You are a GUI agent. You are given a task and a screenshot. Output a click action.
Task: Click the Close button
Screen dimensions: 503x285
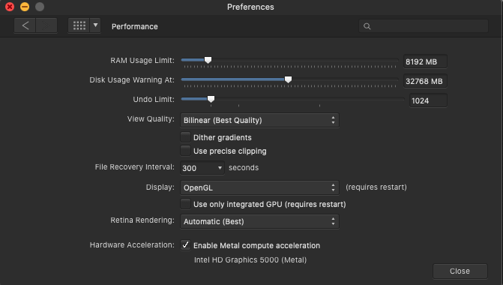click(x=460, y=271)
